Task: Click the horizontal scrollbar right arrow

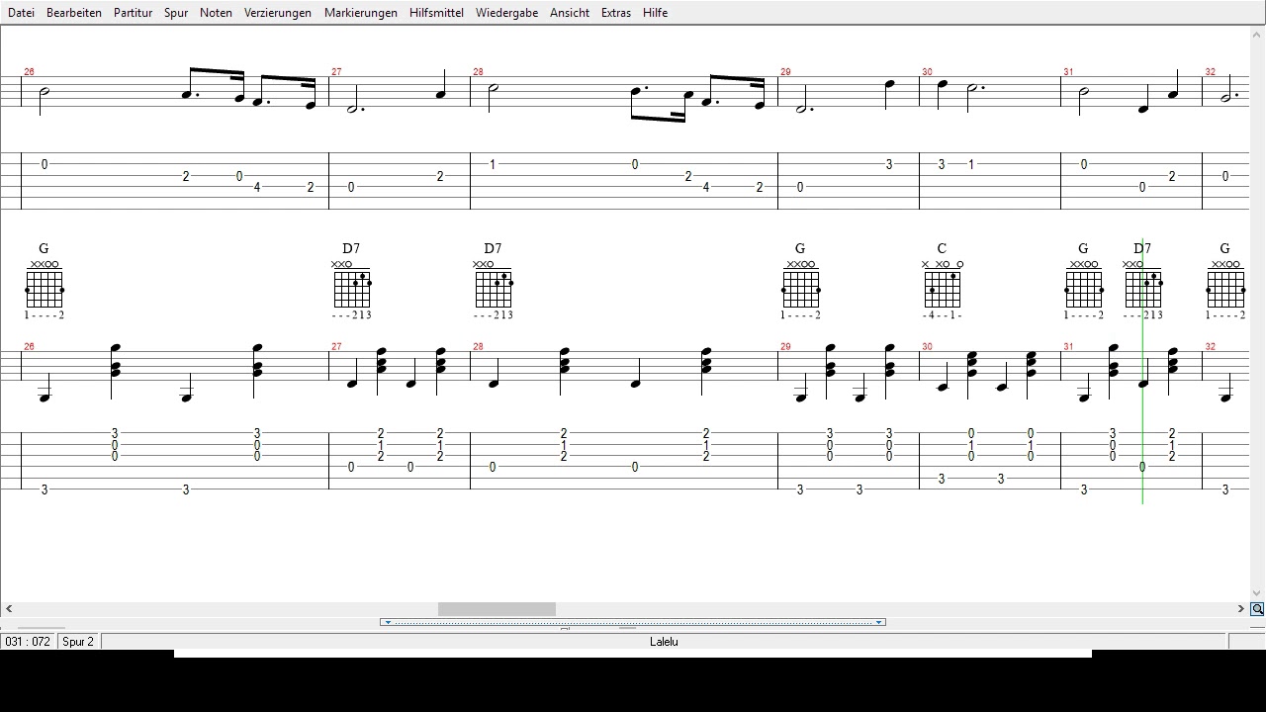Action: point(1240,609)
